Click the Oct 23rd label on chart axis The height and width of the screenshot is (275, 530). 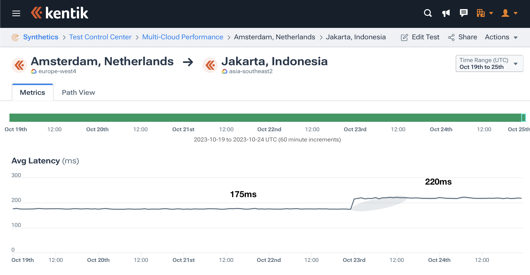[x=354, y=260]
